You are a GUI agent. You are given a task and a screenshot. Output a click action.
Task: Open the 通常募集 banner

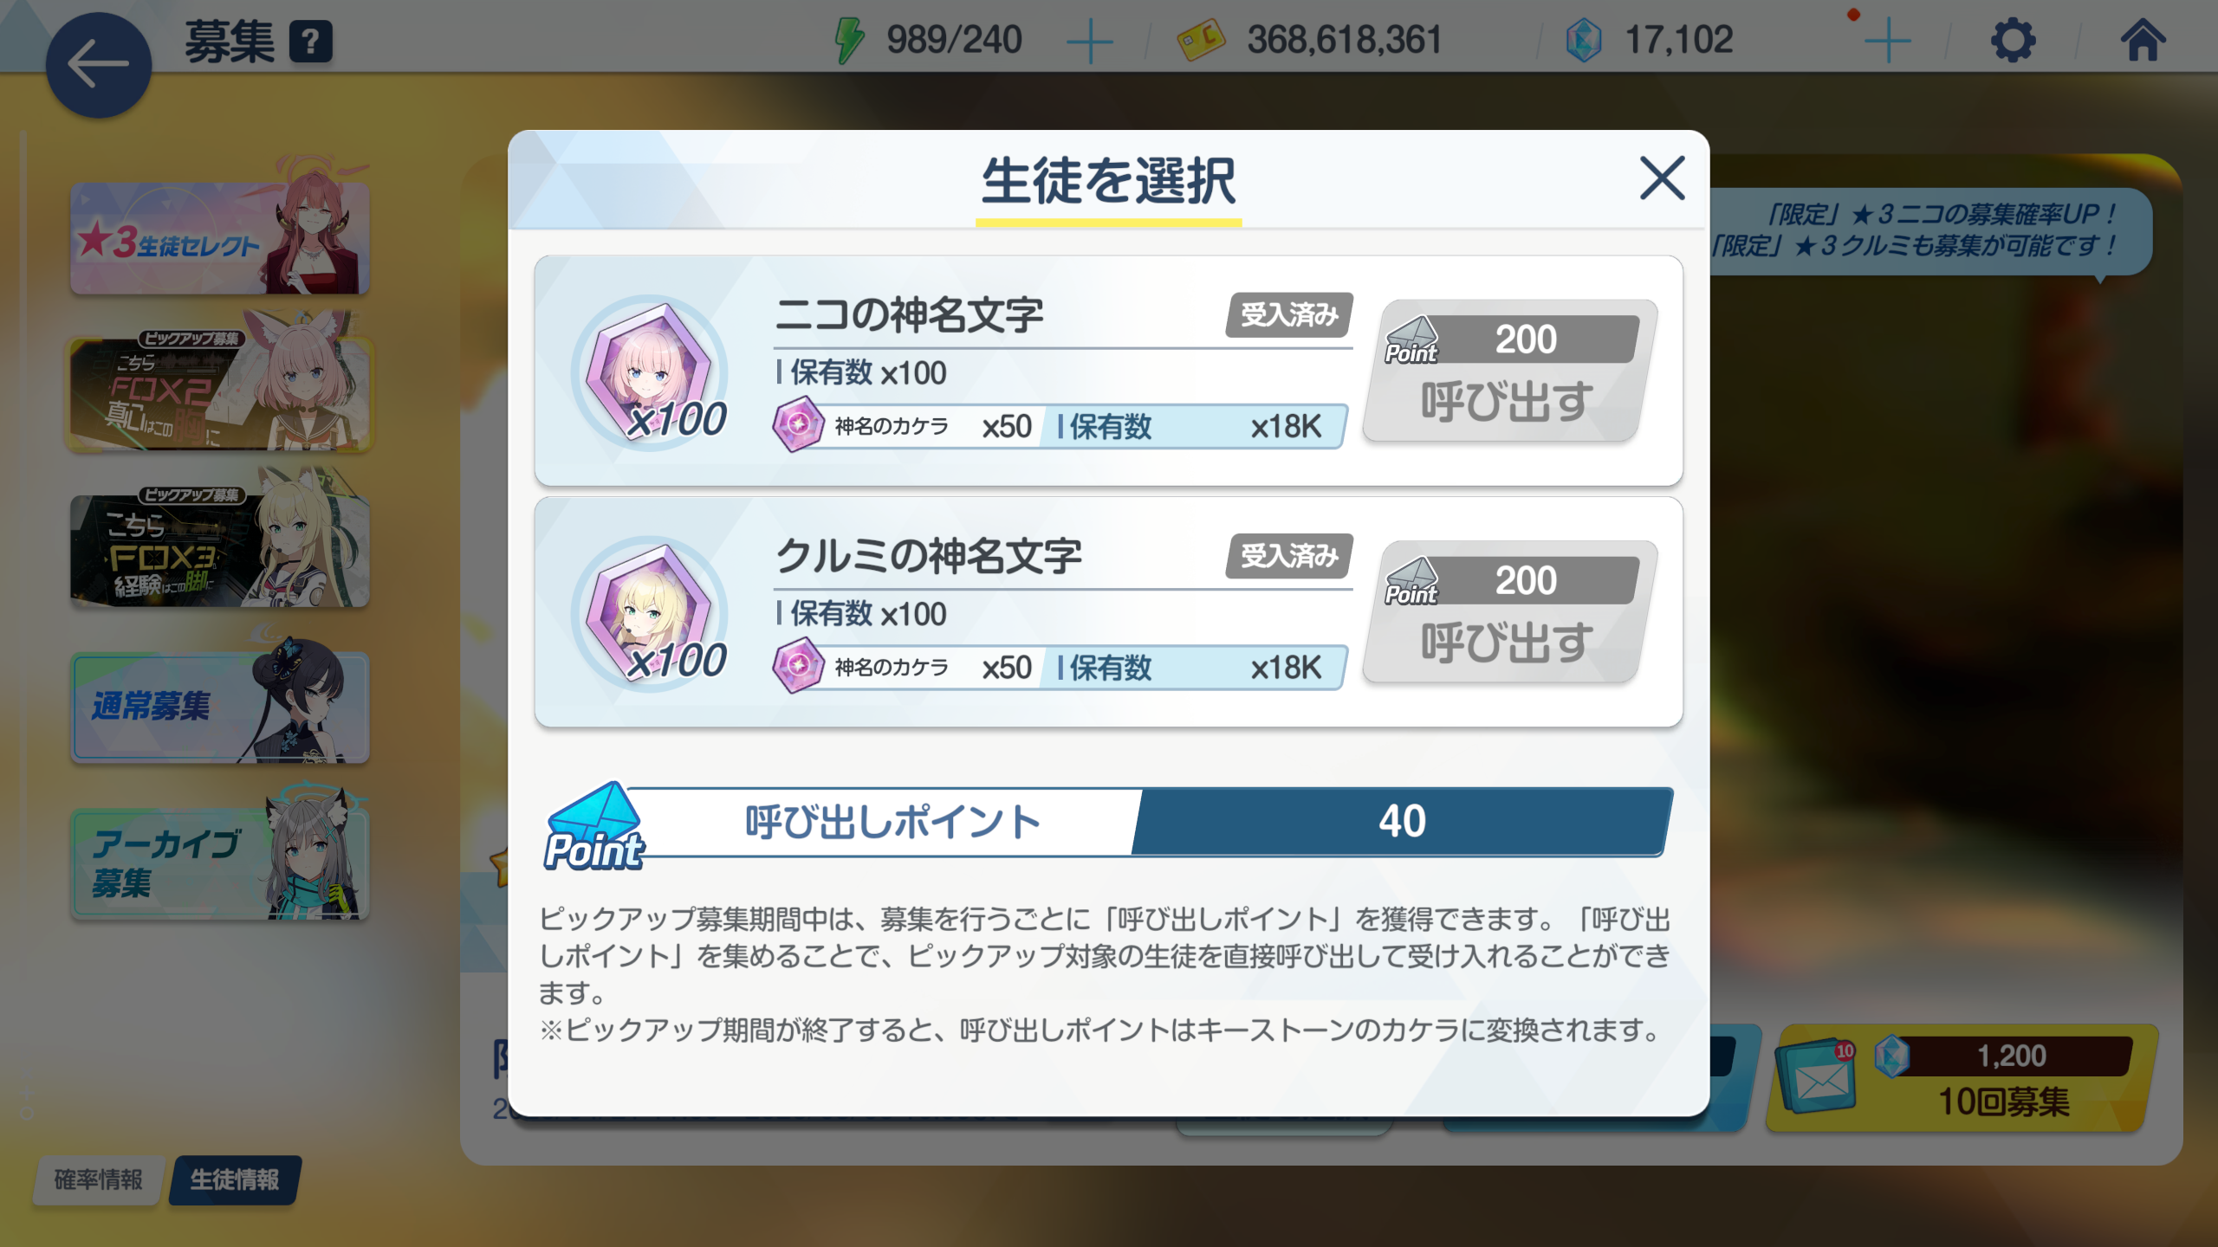220,703
